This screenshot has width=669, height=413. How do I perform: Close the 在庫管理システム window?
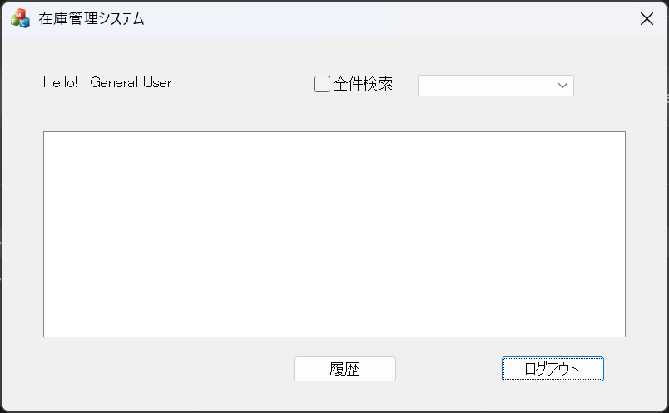tap(647, 19)
